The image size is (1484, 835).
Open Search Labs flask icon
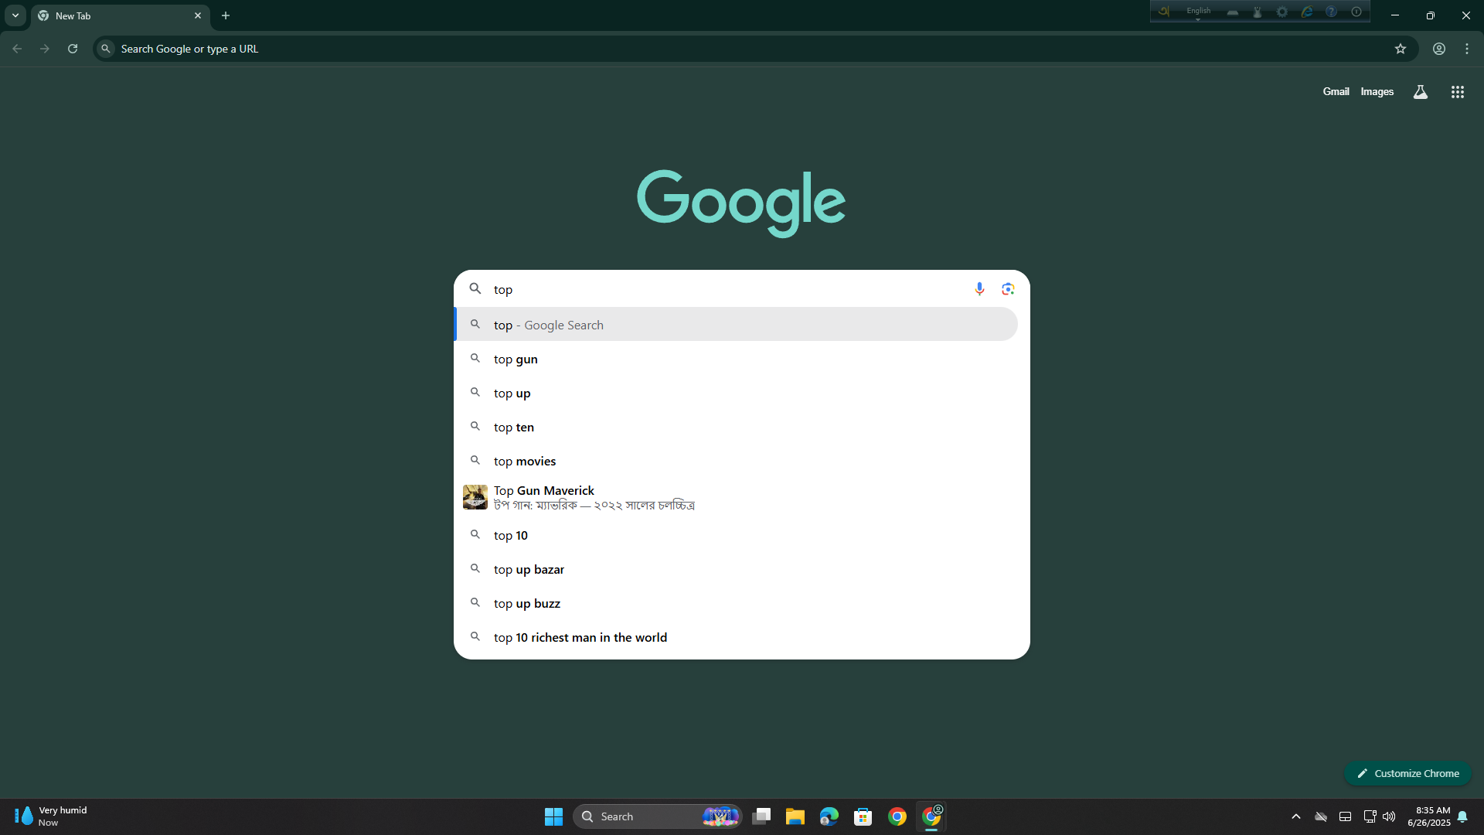coord(1421,92)
